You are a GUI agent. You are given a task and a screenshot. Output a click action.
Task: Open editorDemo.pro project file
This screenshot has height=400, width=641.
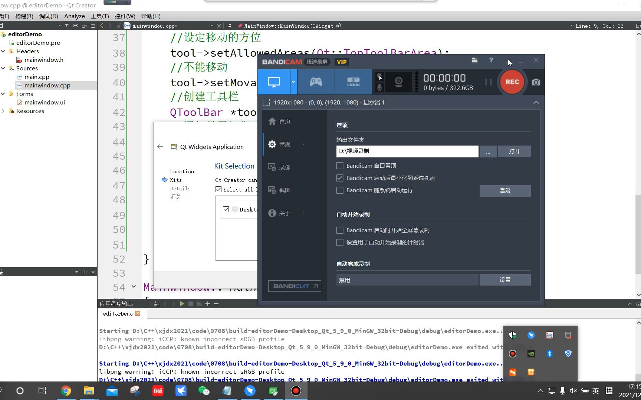coord(38,43)
